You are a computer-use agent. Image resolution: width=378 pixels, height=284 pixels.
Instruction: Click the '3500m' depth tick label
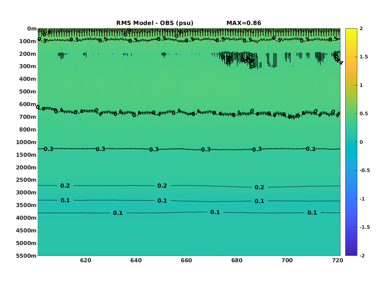click(x=26, y=205)
